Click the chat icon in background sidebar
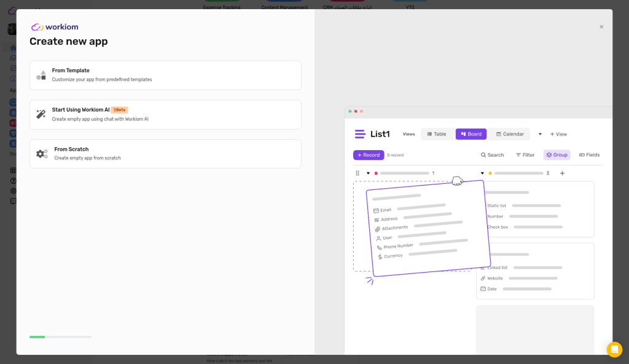The width and height of the screenshot is (629, 364). pos(13,201)
